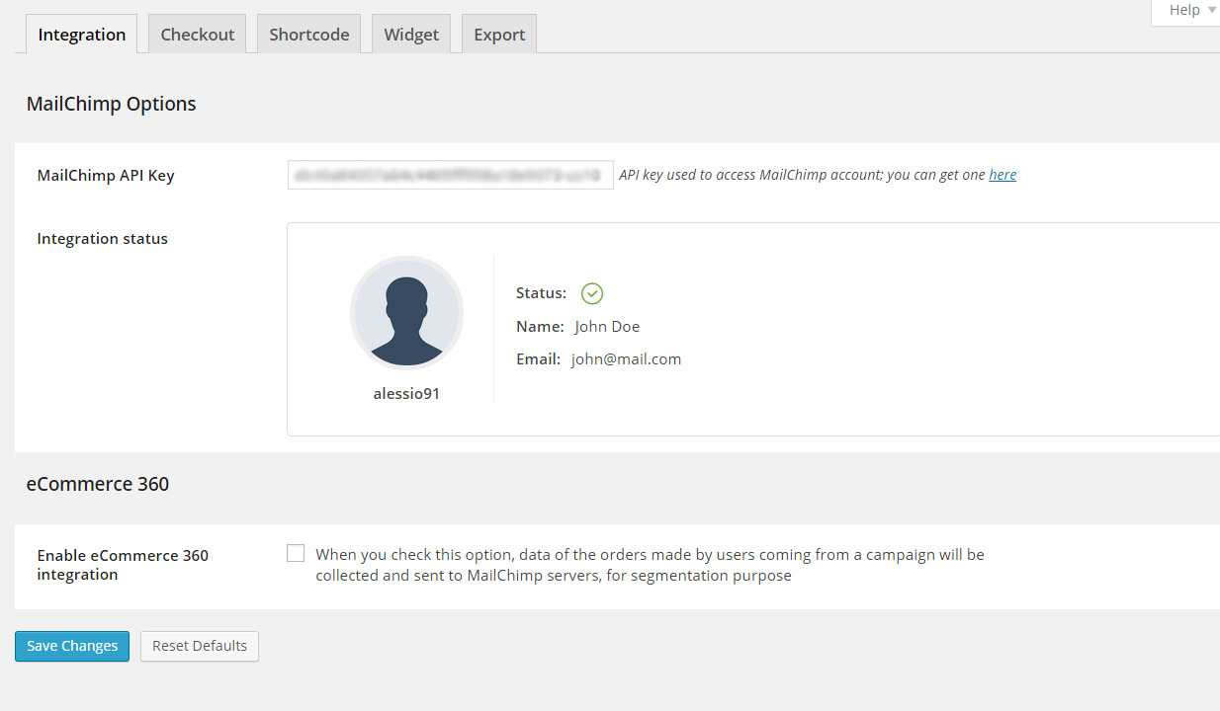The width and height of the screenshot is (1220, 711).
Task: Click the green status checkmark icon
Action: tap(592, 293)
